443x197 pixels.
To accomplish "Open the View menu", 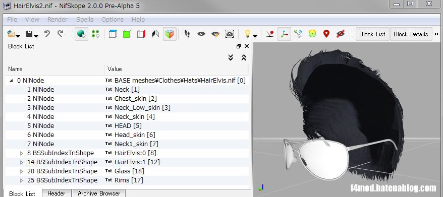I will pos(32,20).
